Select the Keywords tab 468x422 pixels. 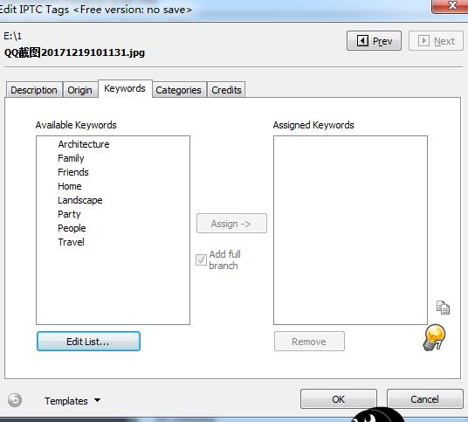[125, 88]
